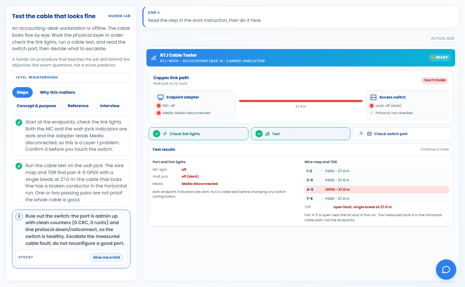Click the grey Protocol not checked dot
465x287 pixels.
(372, 113)
